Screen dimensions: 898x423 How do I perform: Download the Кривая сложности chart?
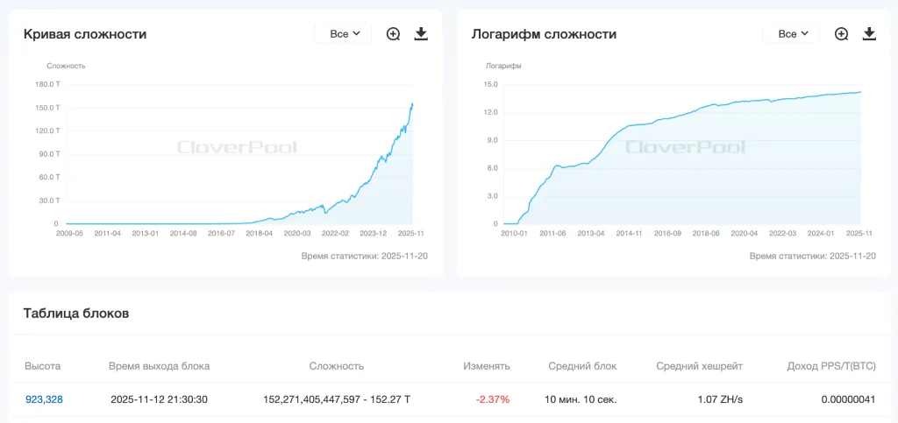(421, 34)
